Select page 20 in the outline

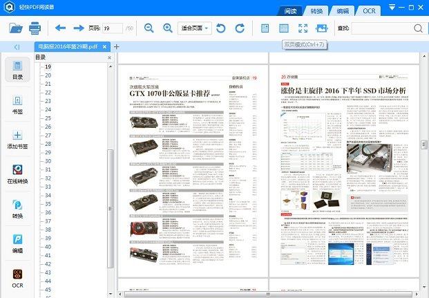pyautogui.click(x=48, y=75)
